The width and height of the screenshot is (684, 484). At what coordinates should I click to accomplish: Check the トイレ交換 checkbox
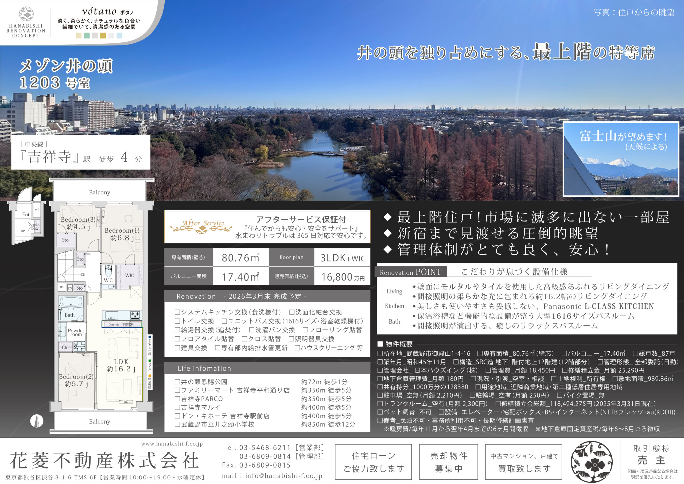[177, 321]
